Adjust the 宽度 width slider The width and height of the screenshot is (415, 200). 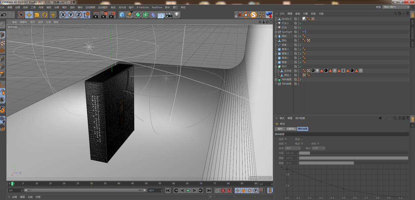[353, 163]
